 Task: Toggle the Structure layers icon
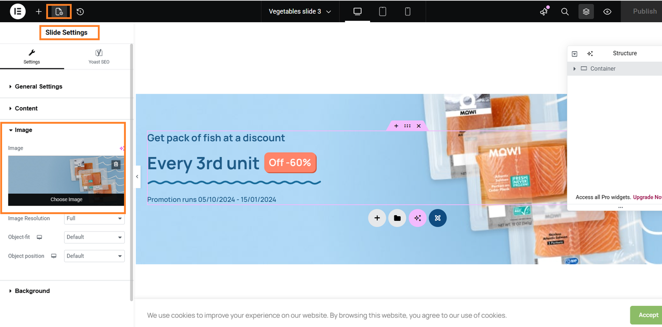pos(586,11)
